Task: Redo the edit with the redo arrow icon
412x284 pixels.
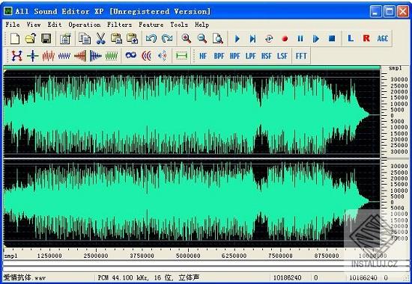Action: point(167,39)
